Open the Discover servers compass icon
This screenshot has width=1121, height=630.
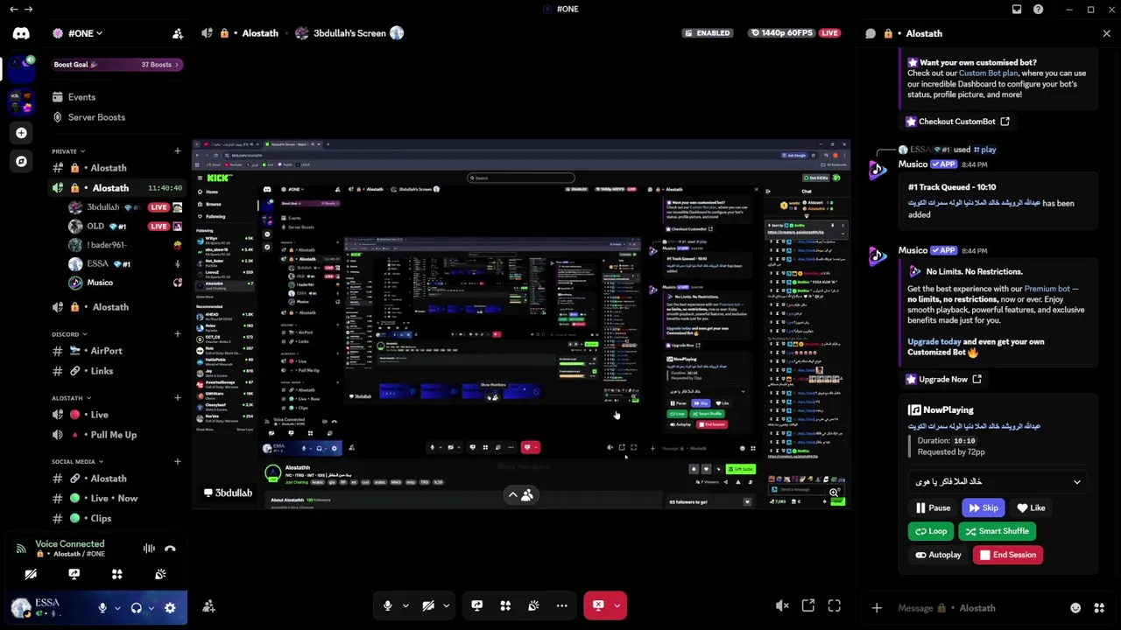pyautogui.click(x=21, y=161)
